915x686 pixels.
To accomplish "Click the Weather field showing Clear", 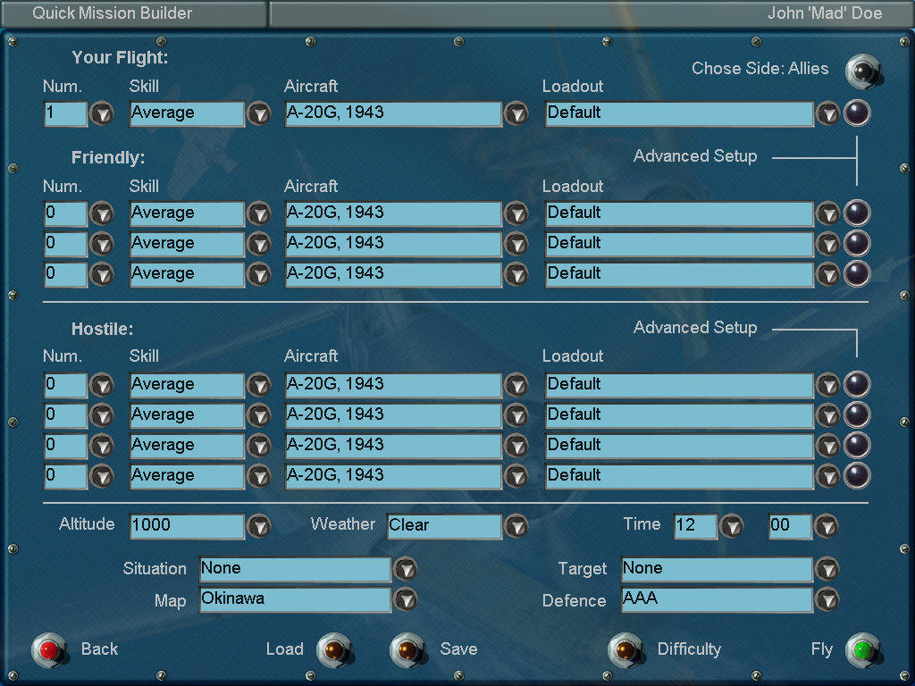I will (444, 526).
